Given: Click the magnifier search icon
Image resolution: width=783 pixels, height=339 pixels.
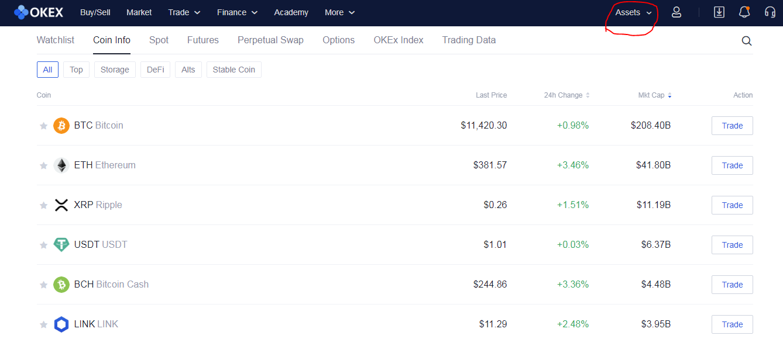Looking at the screenshot, I should (x=747, y=41).
